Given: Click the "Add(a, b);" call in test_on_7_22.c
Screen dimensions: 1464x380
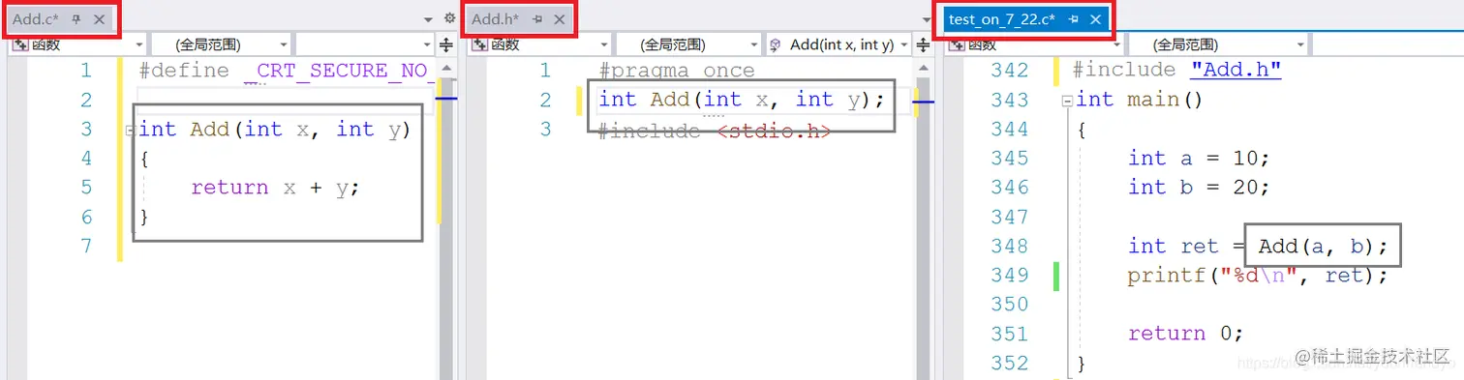Looking at the screenshot, I should coord(1324,247).
